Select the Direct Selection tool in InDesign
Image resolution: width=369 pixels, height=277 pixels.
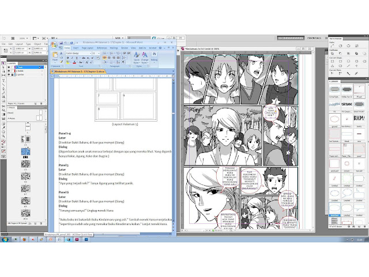[x=3, y=67]
